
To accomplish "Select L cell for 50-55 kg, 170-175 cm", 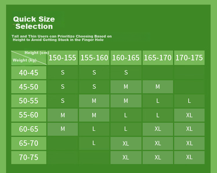I will (189, 101).
